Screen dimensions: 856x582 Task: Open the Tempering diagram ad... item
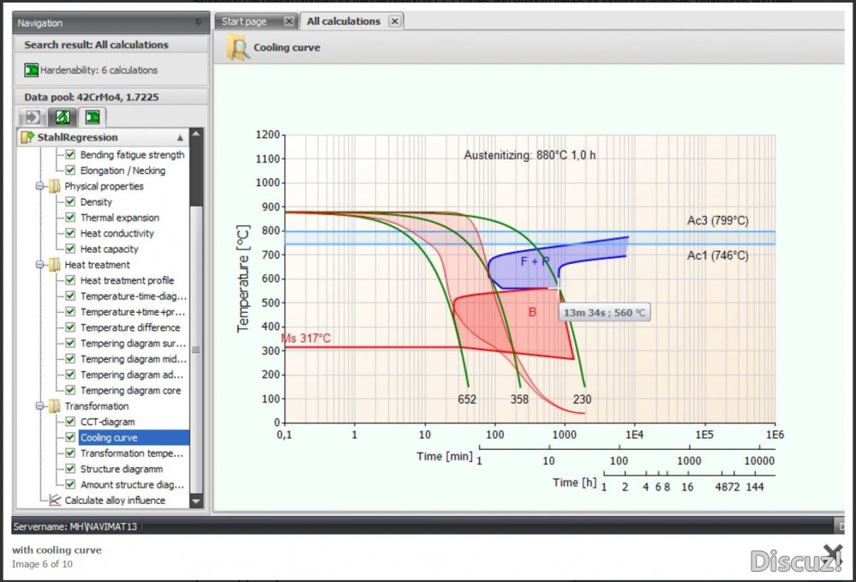(132, 375)
